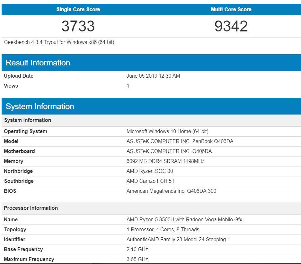Click the Topology value with 4 Cores
301x264 pixels.
pyautogui.click(x=163, y=229)
